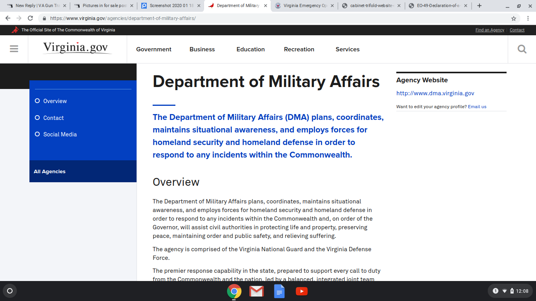Click the Department of Military Affairs heading

266,82
